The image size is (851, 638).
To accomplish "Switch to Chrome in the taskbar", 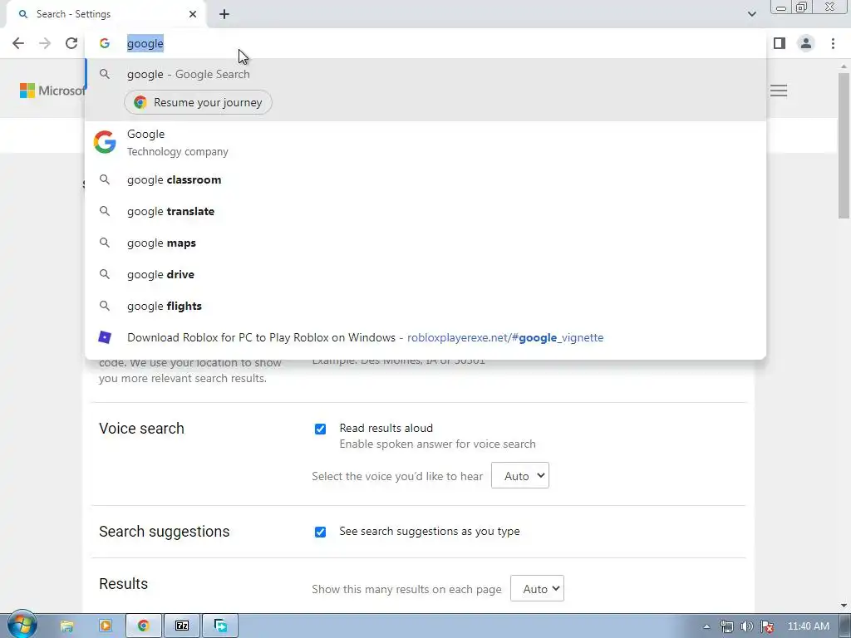I will pos(143,626).
